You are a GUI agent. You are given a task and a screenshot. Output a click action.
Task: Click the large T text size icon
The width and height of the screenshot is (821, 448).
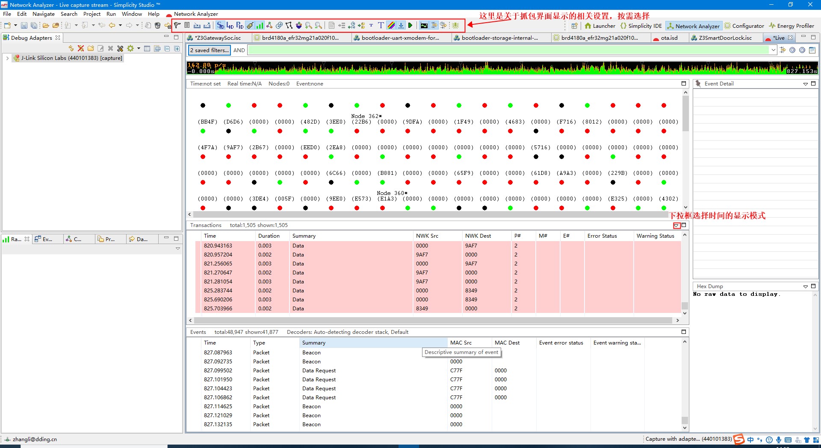pyautogui.click(x=381, y=26)
